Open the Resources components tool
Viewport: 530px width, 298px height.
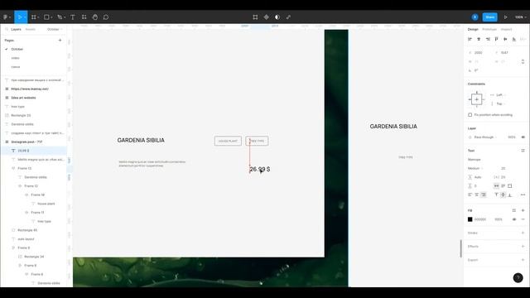pos(84,17)
